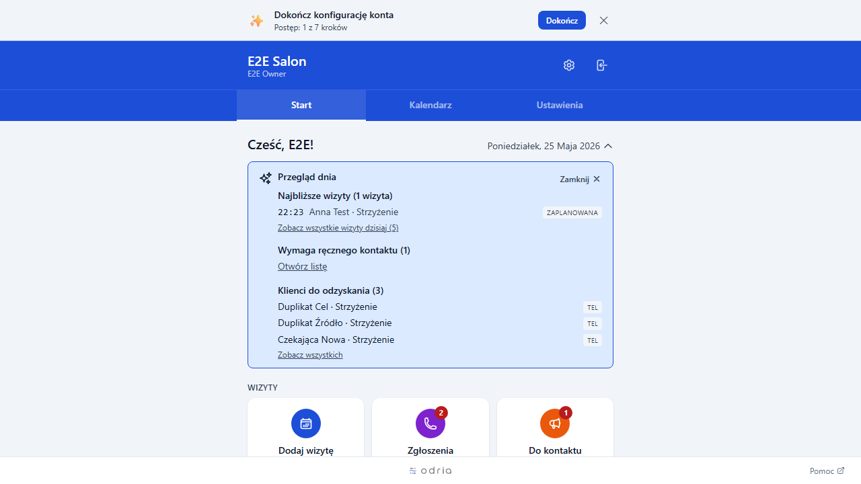The height and width of the screenshot is (484, 861).
Task: Collapse the date chevron next to Poniedziałek
Action: 608,146
